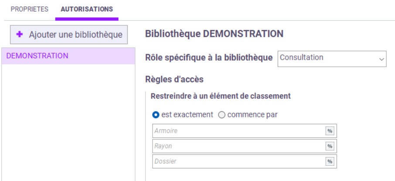Screen dimensions: 395x181
Task: Focus the Armoire input field
Action: (238, 131)
